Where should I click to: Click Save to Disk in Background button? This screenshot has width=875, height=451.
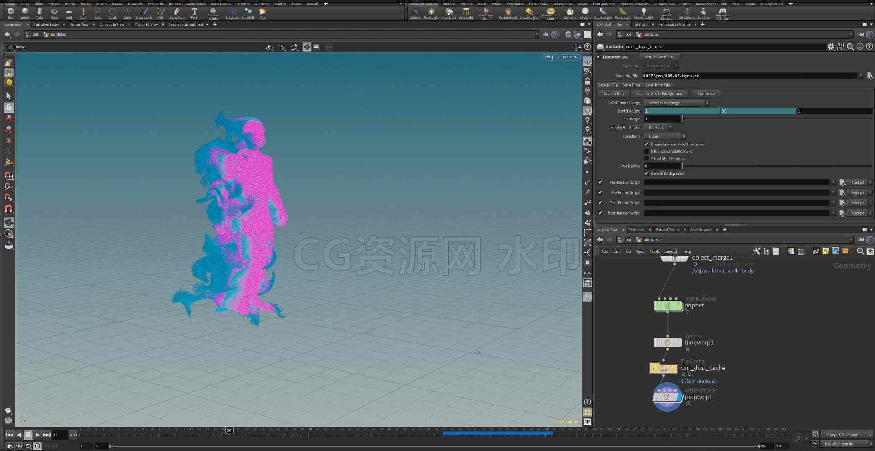[659, 94]
